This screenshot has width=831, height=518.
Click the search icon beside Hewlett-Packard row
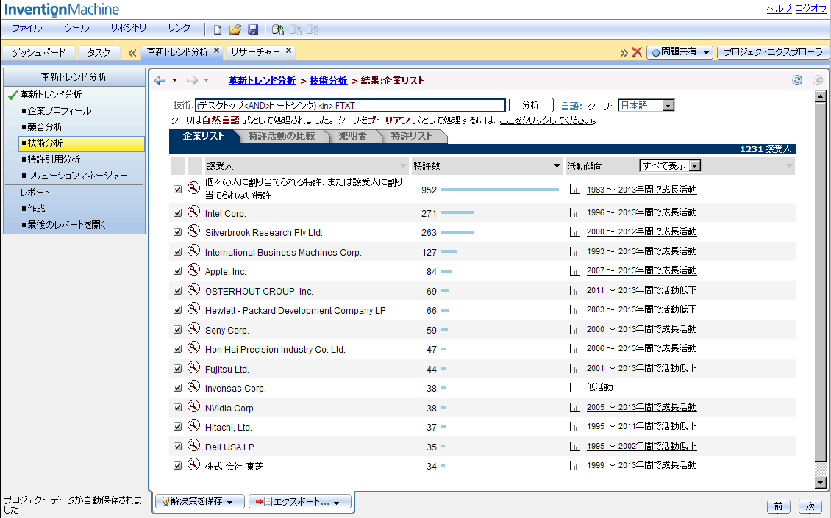[x=194, y=309]
